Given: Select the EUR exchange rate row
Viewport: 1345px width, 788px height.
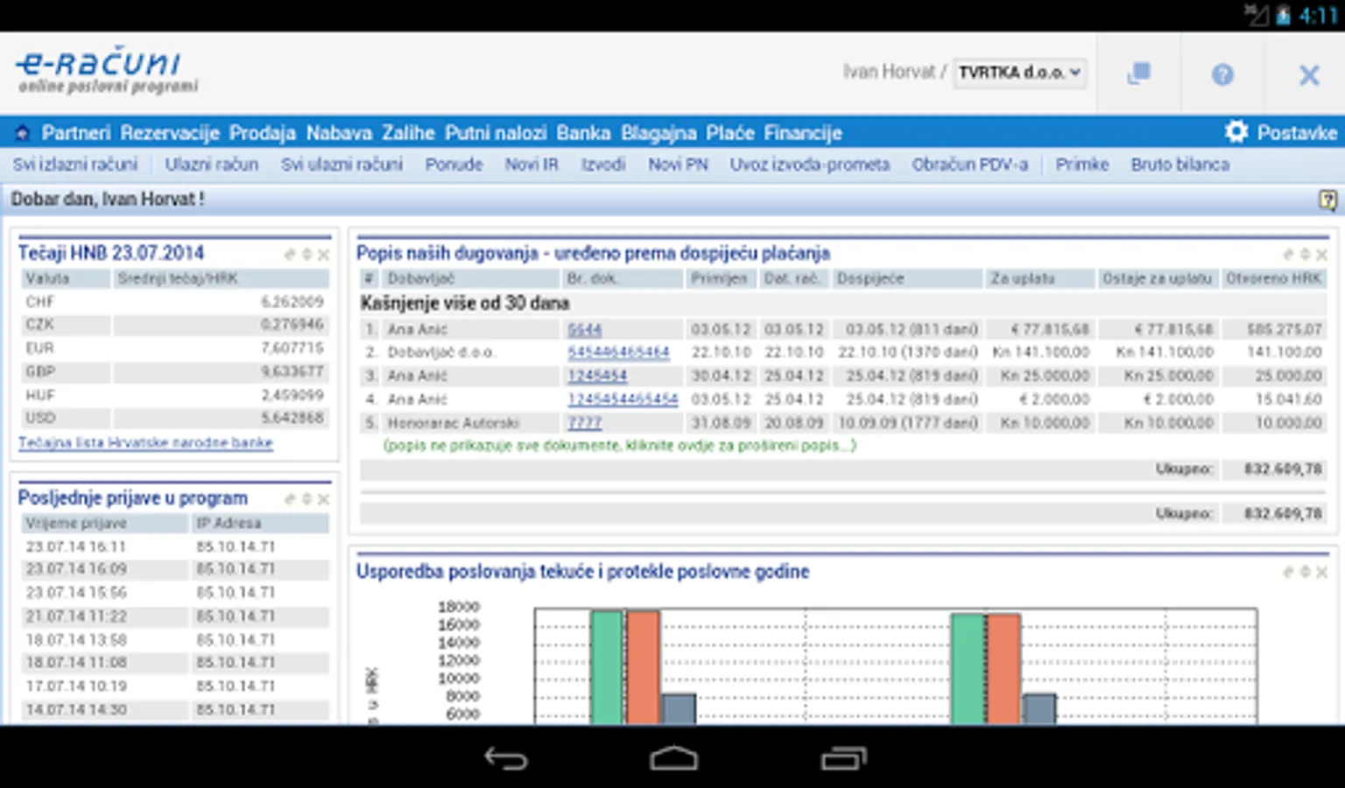Looking at the screenshot, I should pos(175,348).
